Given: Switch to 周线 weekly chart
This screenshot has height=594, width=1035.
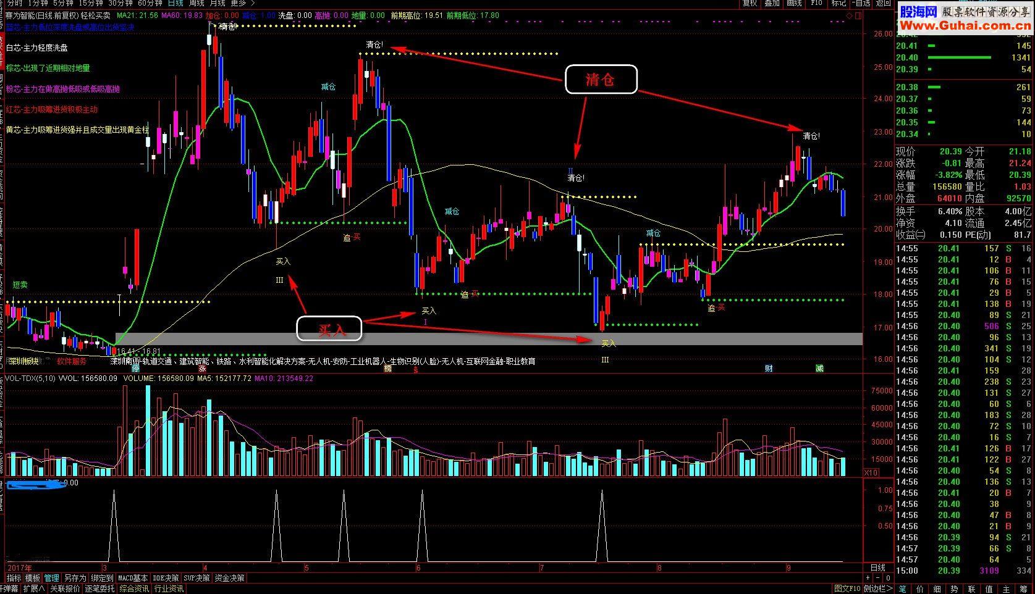Looking at the screenshot, I should [196, 3].
